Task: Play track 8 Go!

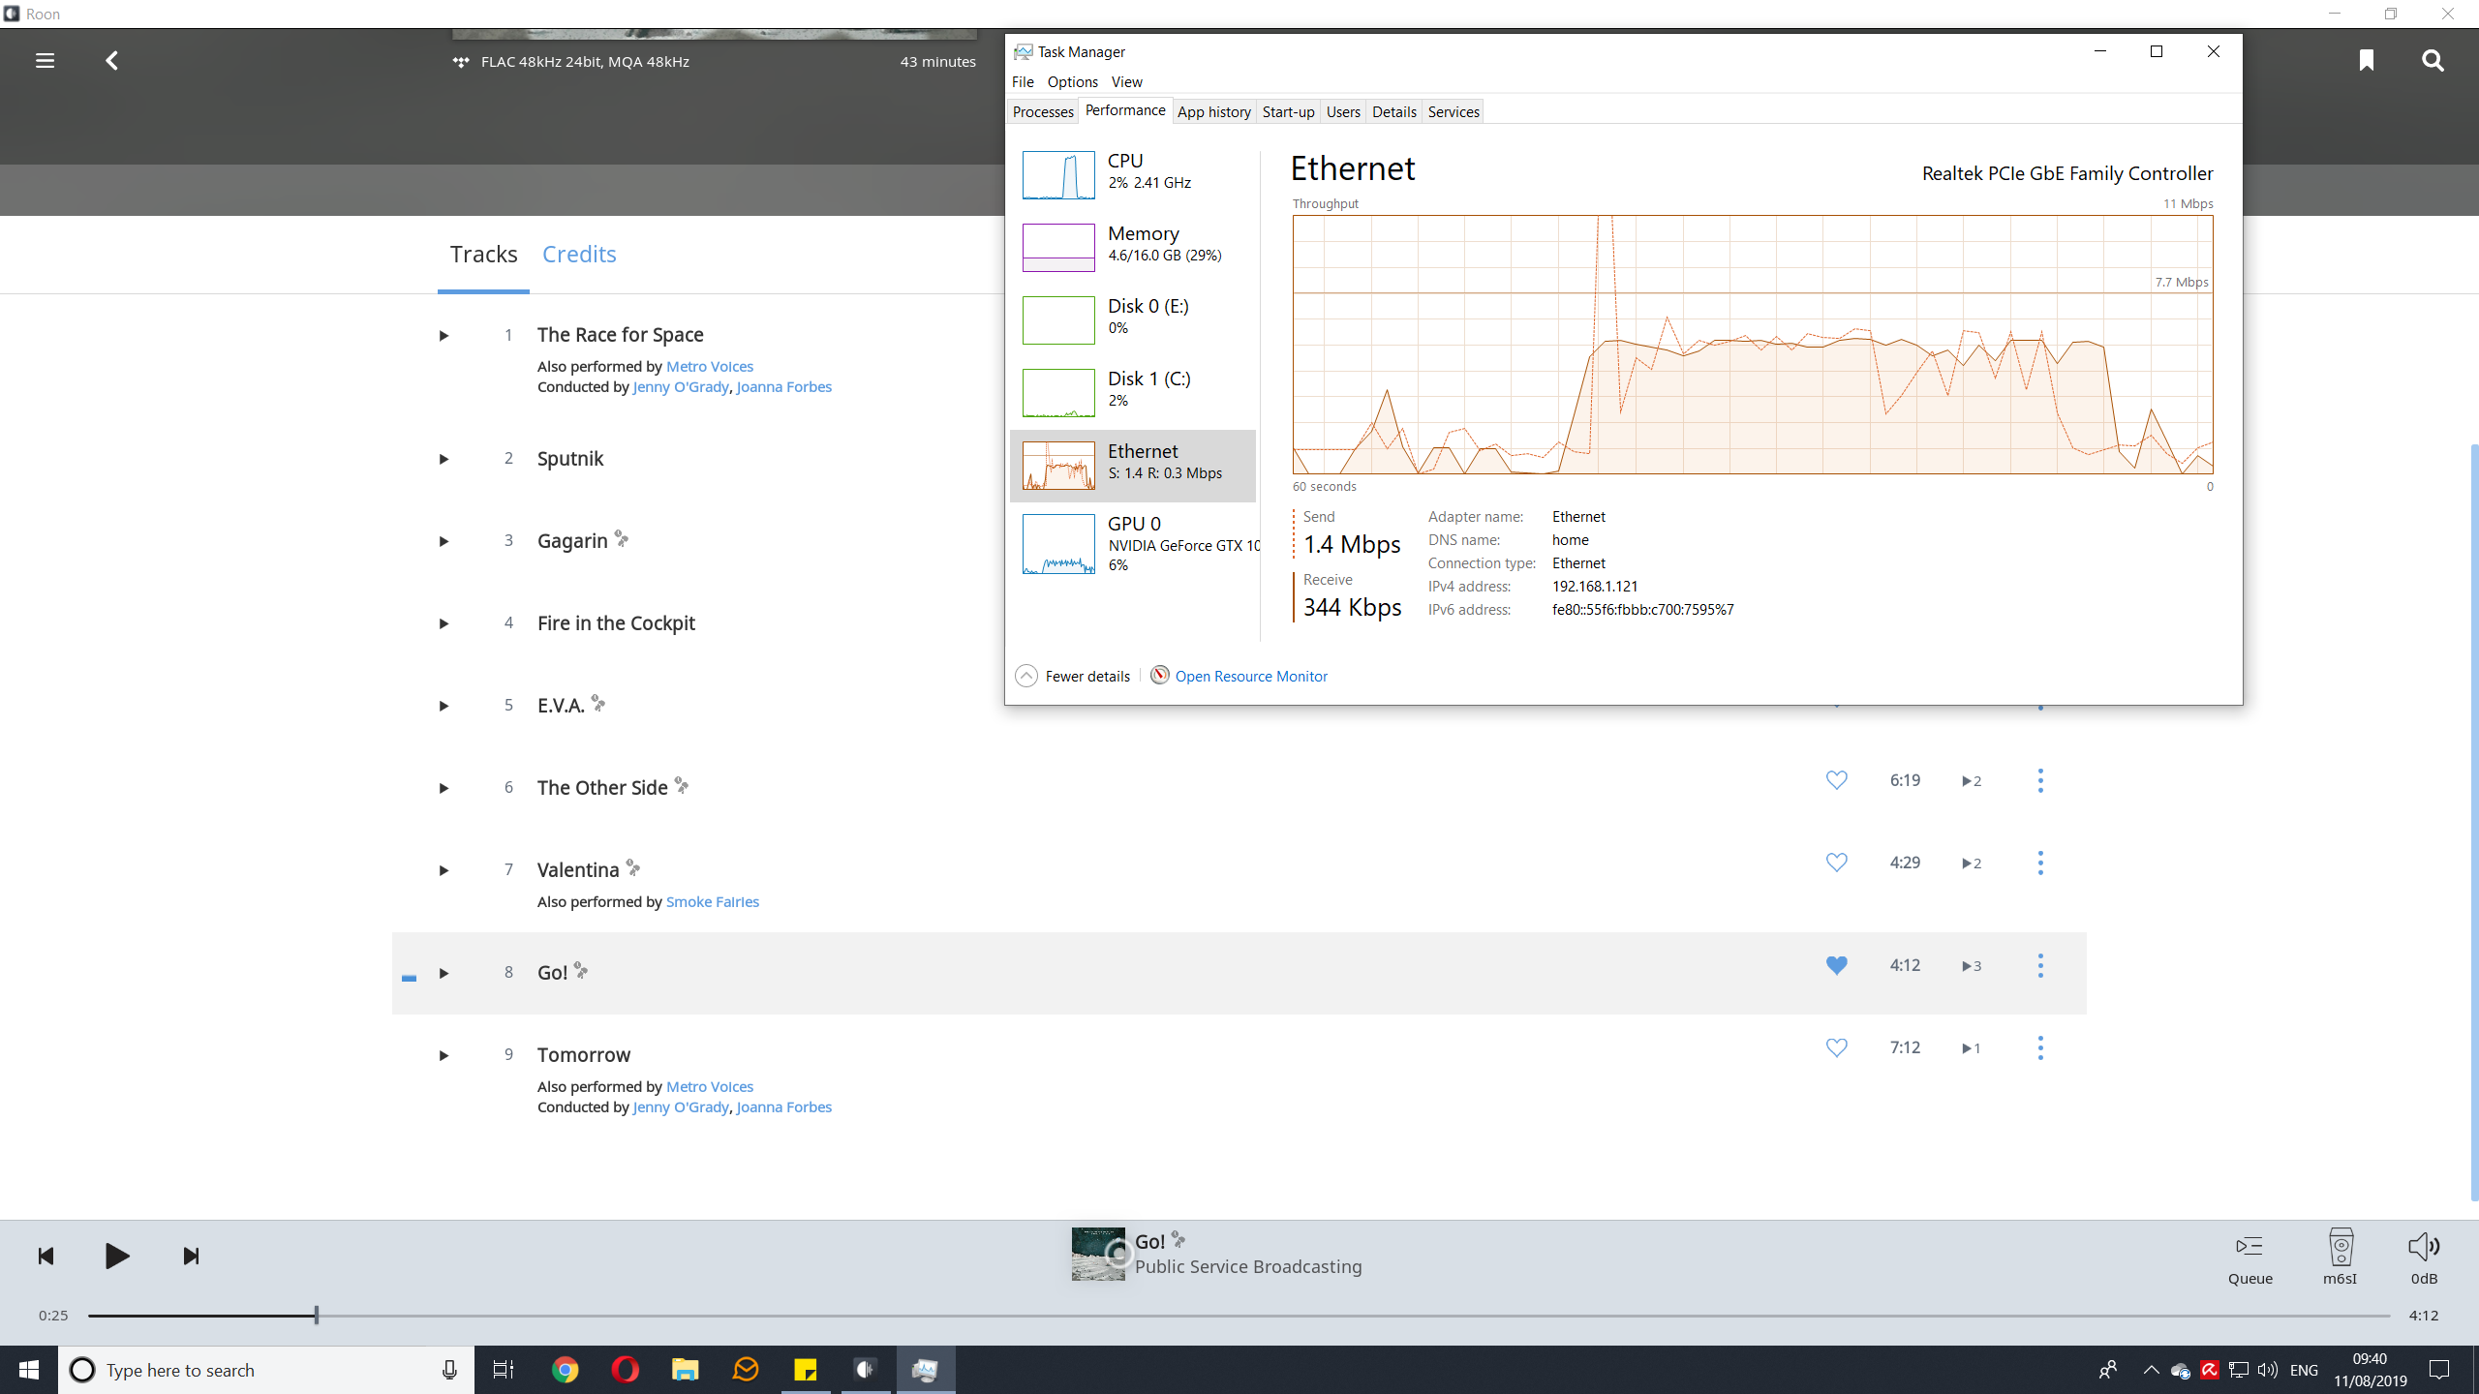Action: pyautogui.click(x=444, y=973)
